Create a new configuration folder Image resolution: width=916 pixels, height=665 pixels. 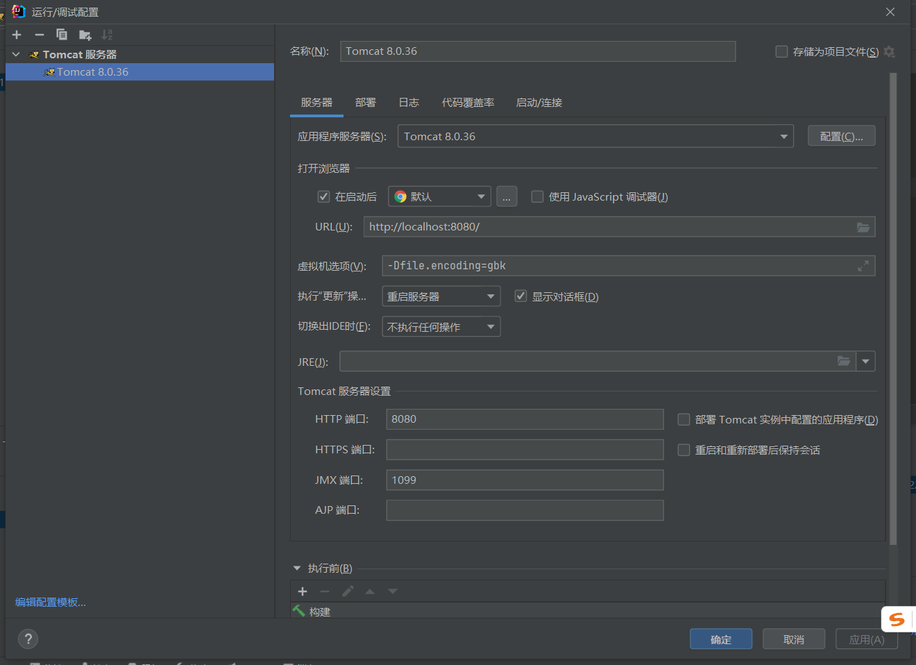point(85,35)
